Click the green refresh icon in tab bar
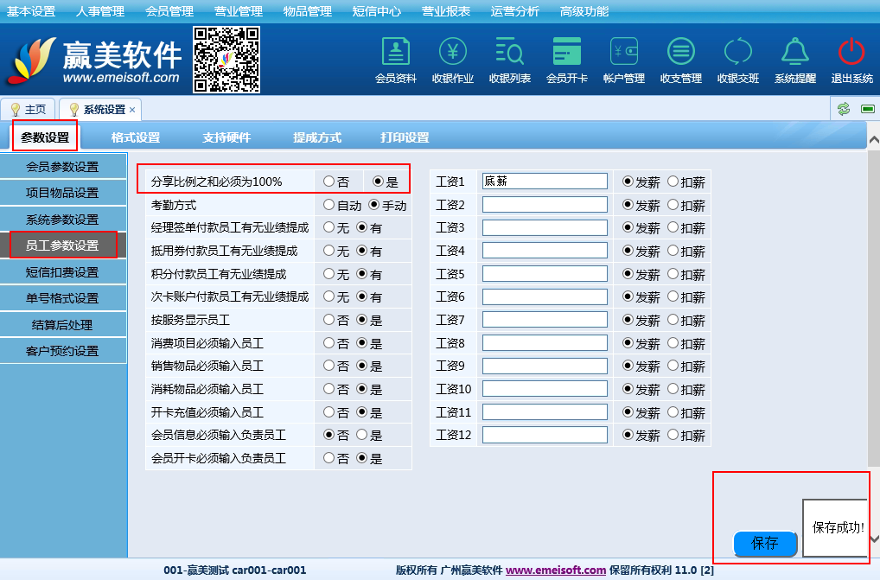Viewport: 880px width, 580px height. pos(843,109)
